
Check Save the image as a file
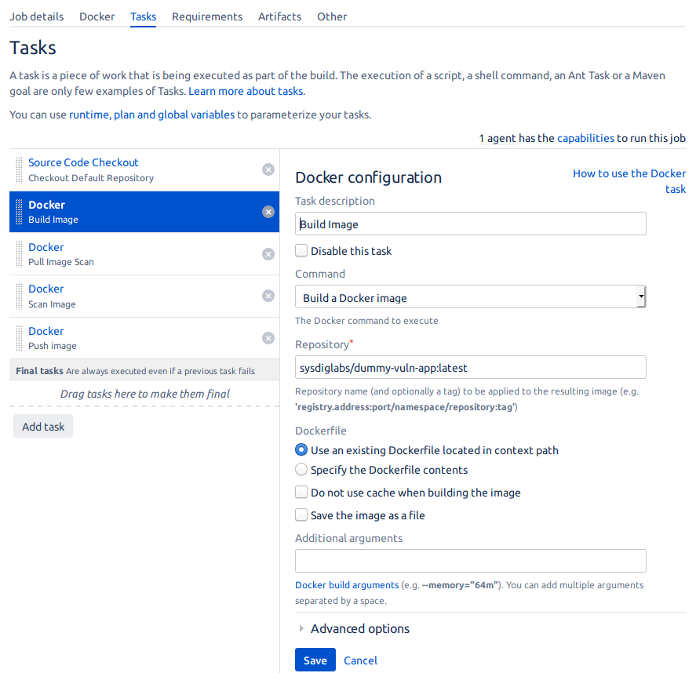tap(301, 515)
